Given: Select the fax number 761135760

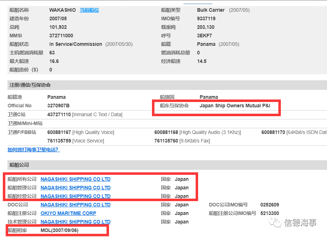Looking at the screenshot, I should click(166, 141).
